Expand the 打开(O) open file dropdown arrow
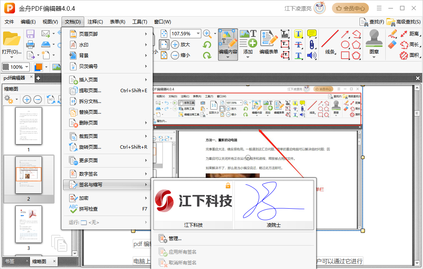The height and width of the screenshot is (269, 423). coord(12,57)
